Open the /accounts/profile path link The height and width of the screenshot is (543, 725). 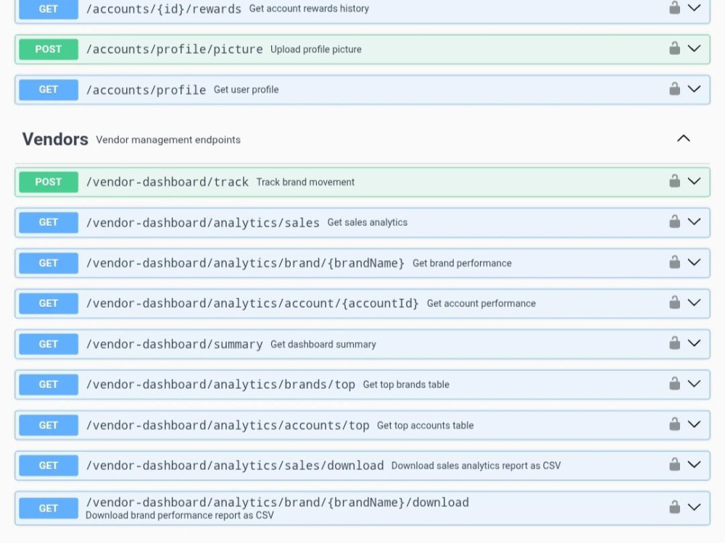point(146,90)
